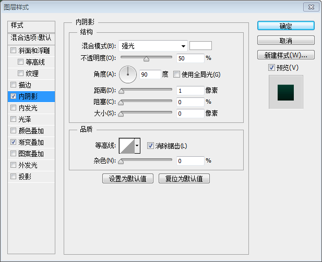Click the white shadow color swatch
The width and height of the screenshot is (322, 262).
(200, 46)
